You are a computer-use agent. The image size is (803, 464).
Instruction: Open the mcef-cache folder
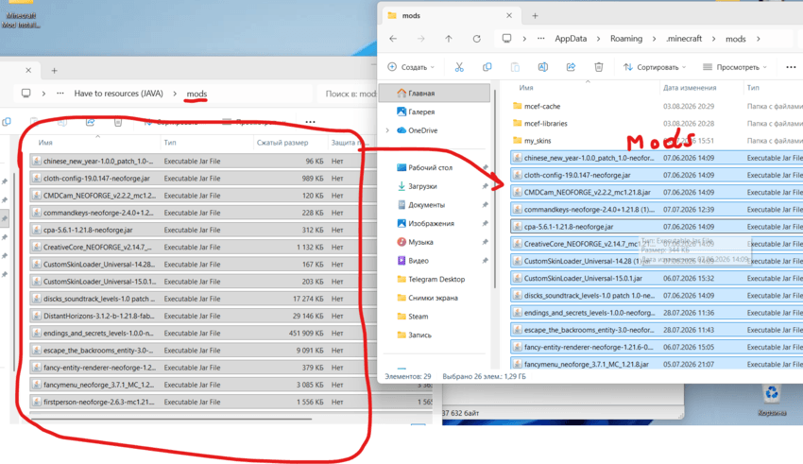[x=542, y=106]
